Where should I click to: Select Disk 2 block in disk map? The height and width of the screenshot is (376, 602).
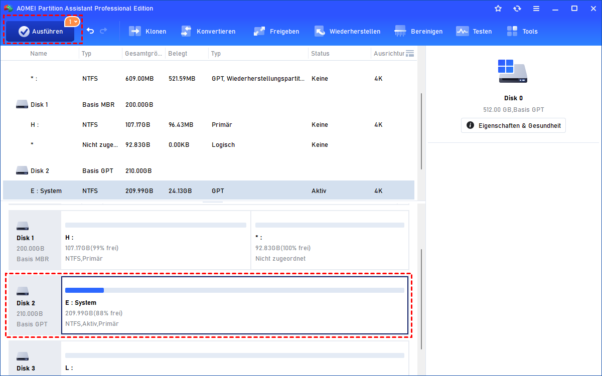35,305
